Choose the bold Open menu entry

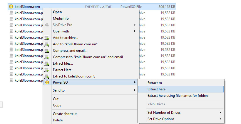(57, 12)
